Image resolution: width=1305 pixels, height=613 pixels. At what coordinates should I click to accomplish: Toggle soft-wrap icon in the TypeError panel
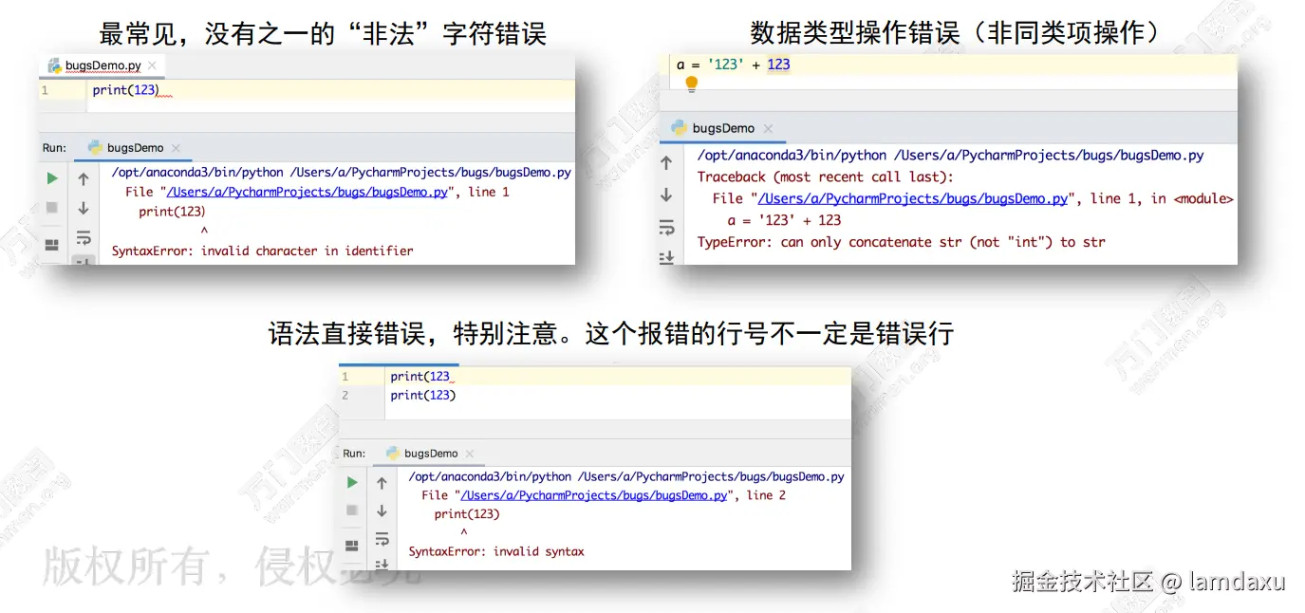click(x=666, y=228)
